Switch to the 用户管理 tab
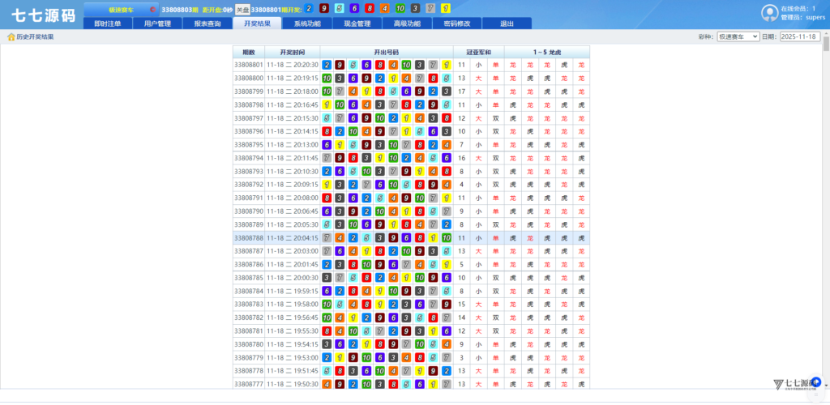The width and height of the screenshot is (830, 405). click(157, 23)
